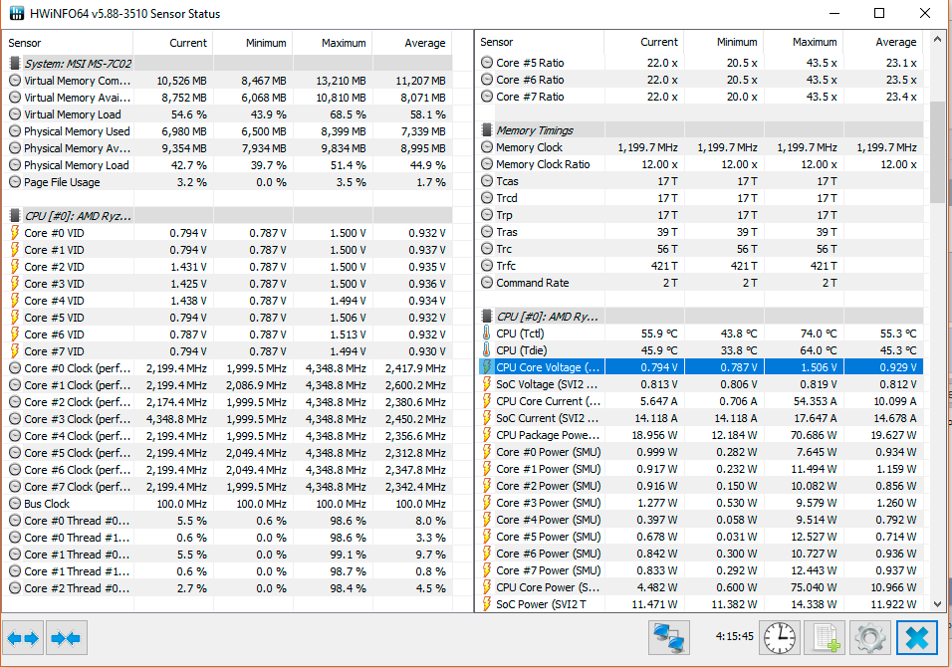Image resolution: width=952 pixels, height=668 pixels.
Task: Select the Virtual Memory Com... row
Action: pos(229,81)
